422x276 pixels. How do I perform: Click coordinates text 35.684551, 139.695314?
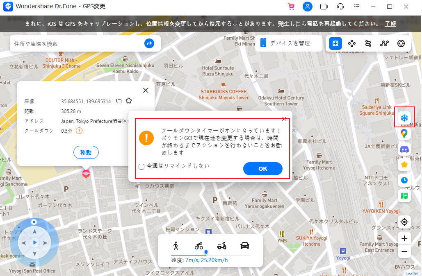coord(86,101)
